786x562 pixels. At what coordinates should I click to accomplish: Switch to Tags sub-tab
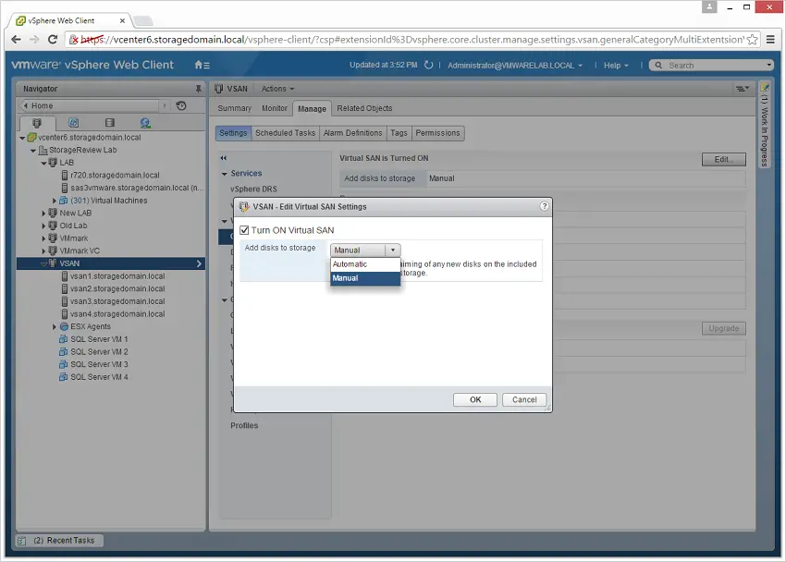tap(399, 133)
